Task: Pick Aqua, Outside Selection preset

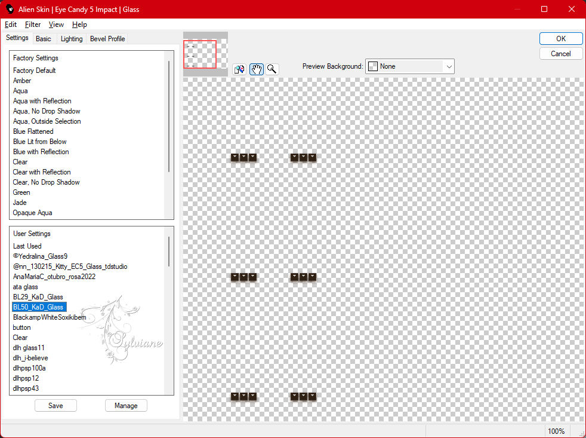Action: pos(47,121)
